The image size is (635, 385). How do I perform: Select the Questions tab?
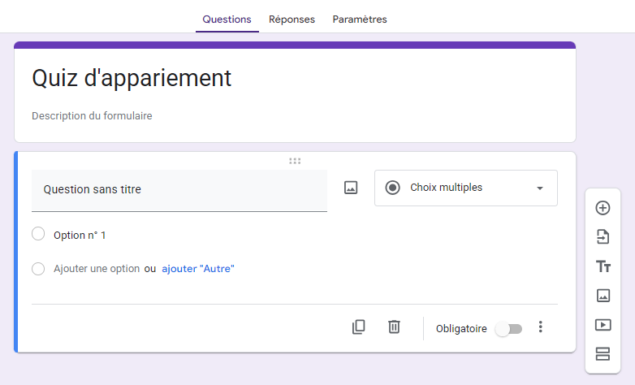click(227, 19)
